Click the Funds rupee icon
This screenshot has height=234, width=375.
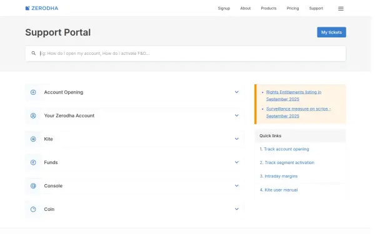(x=33, y=162)
